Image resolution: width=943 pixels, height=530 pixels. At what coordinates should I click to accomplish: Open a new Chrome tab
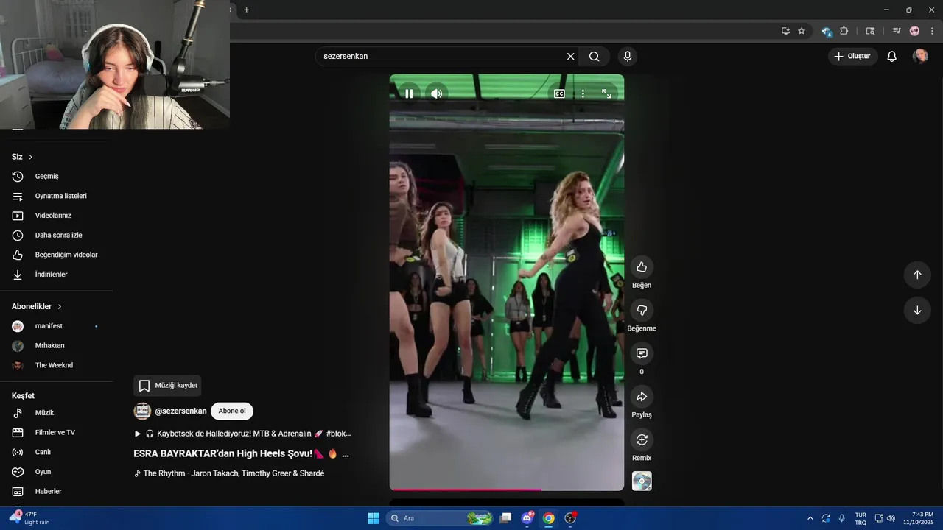coord(247,10)
